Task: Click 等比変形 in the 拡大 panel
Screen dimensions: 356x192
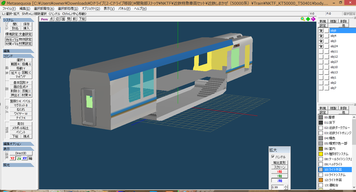Action: point(279,163)
